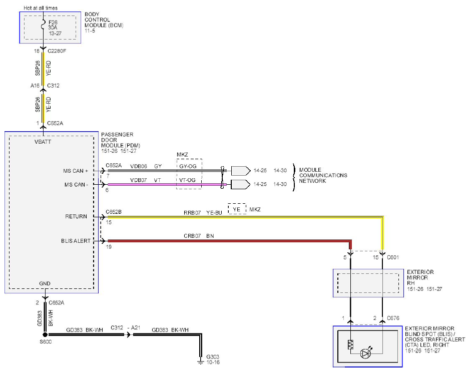Click the dashed YE MKZ option box
470x372 pixels.
(x=237, y=209)
